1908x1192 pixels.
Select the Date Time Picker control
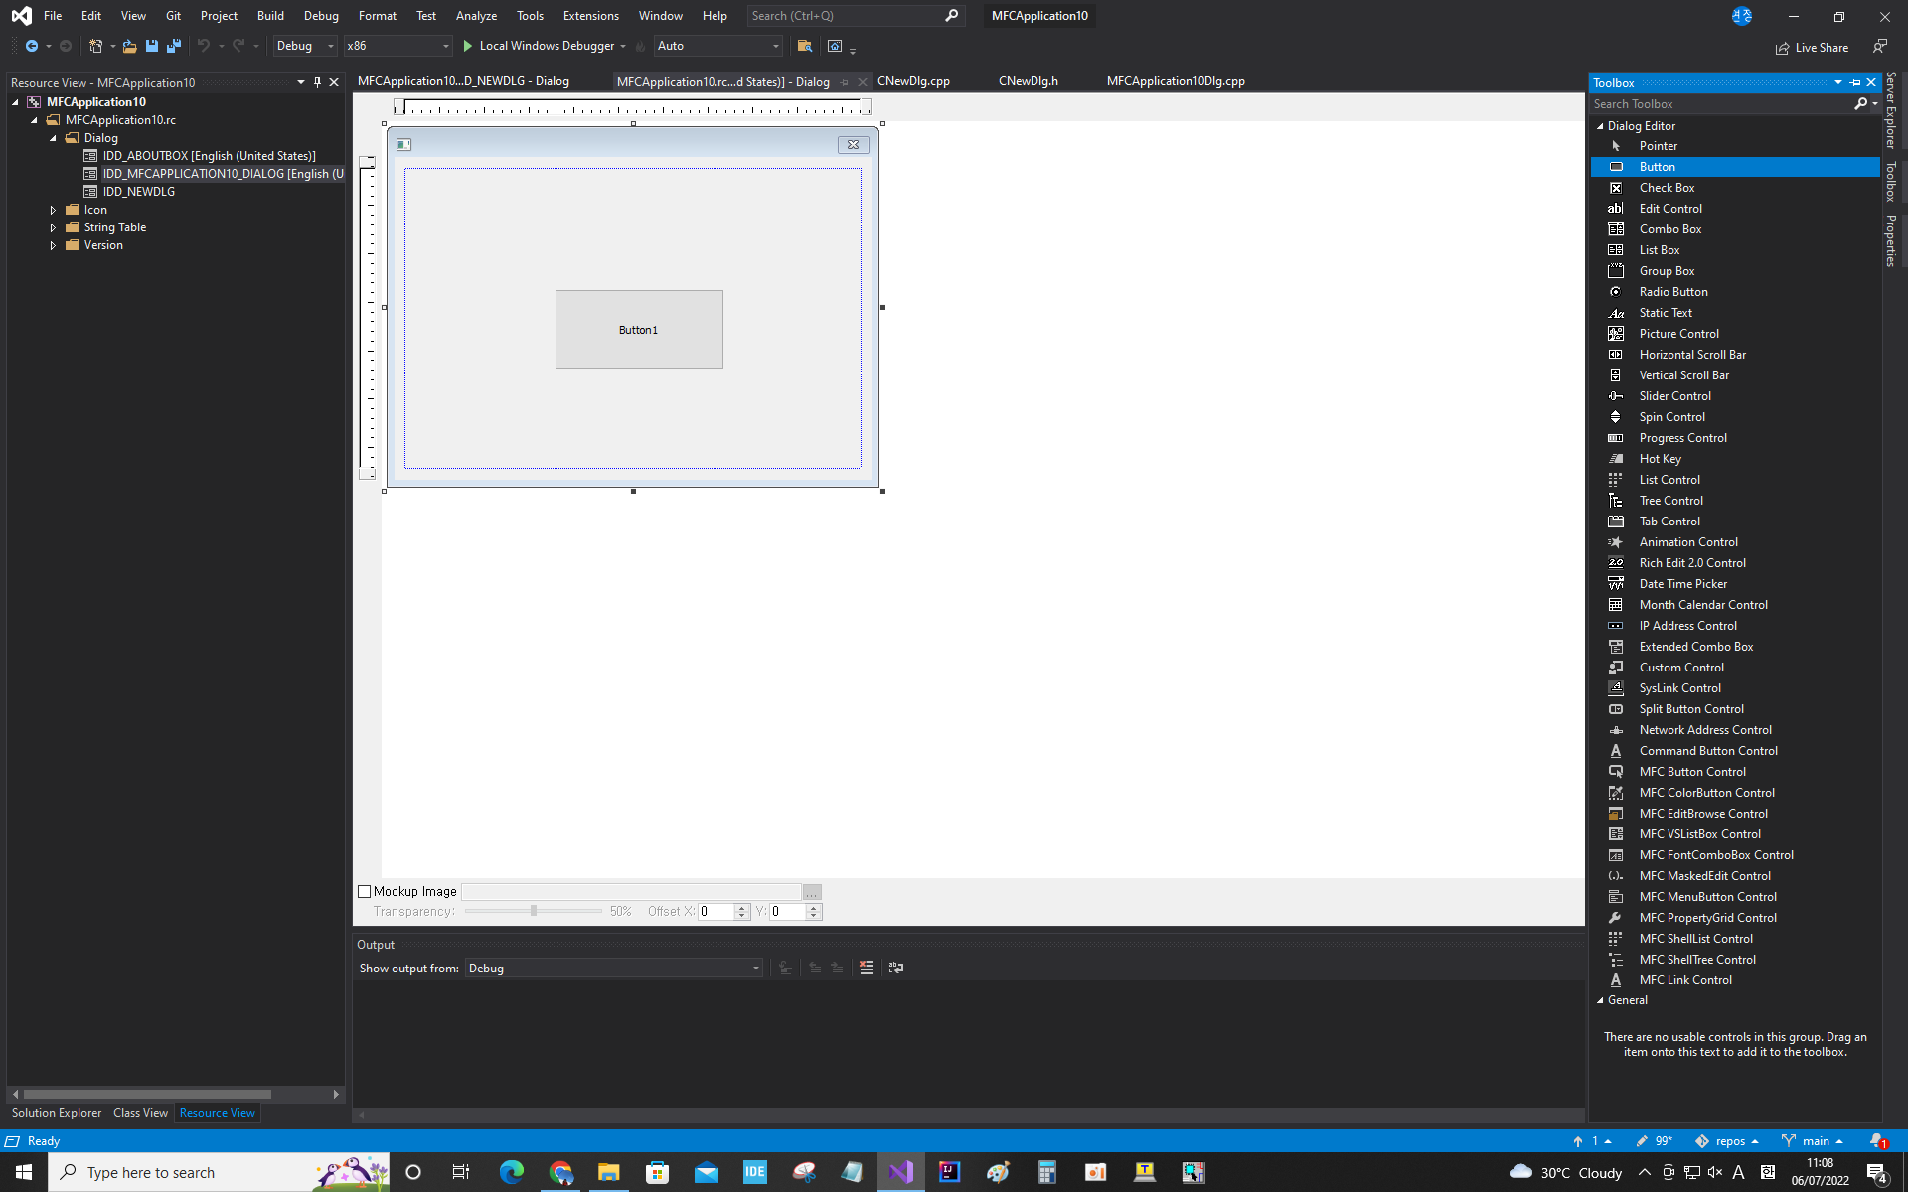tap(1735, 584)
